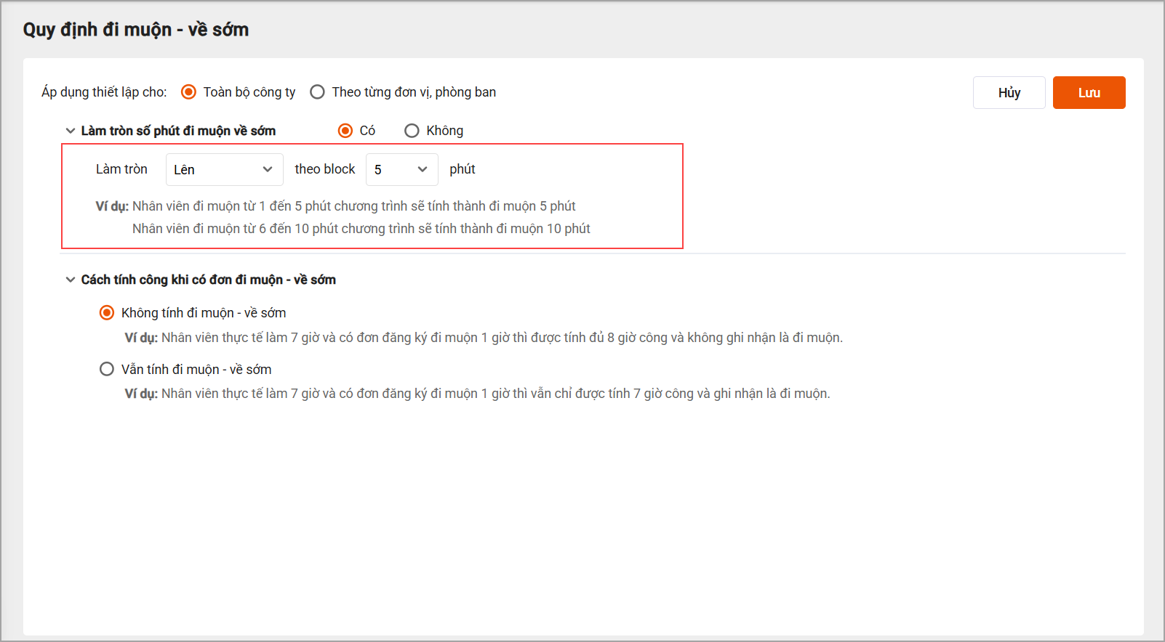Collapse chevron beside "Làm tròn số phút" heading
The width and height of the screenshot is (1165, 642).
tap(71, 131)
